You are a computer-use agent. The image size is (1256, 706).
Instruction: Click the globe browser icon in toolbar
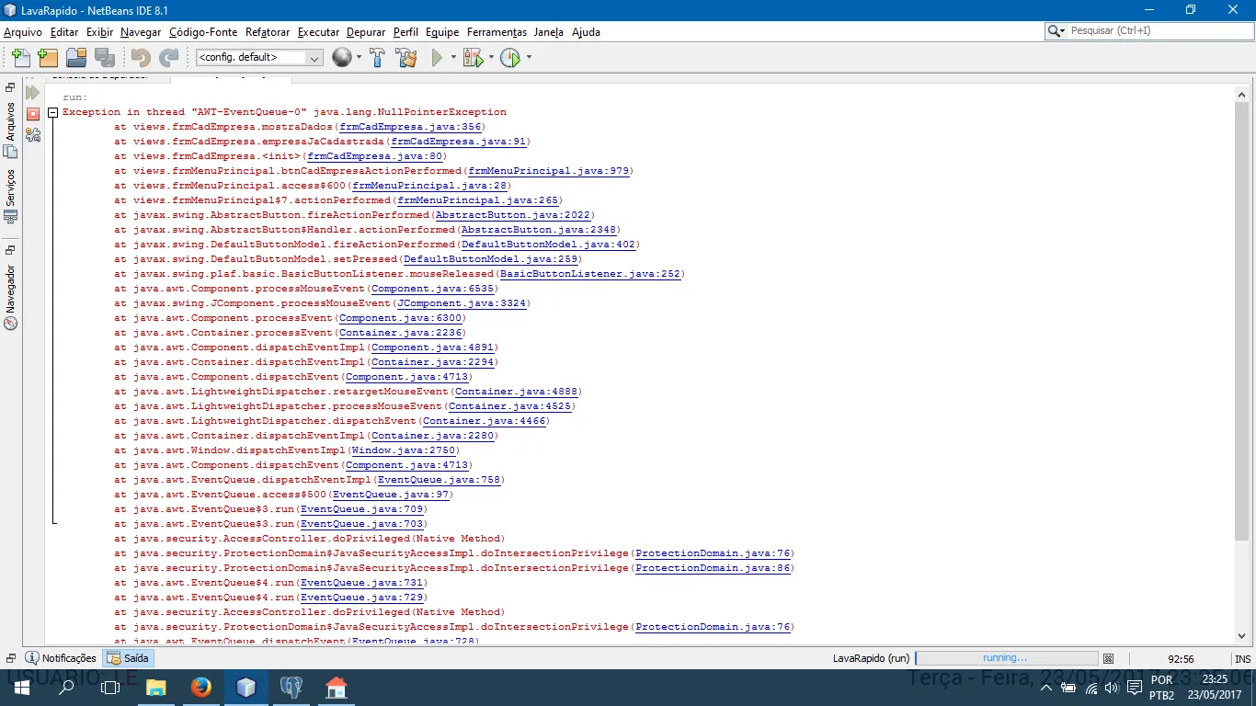click(x=341, y=58)
